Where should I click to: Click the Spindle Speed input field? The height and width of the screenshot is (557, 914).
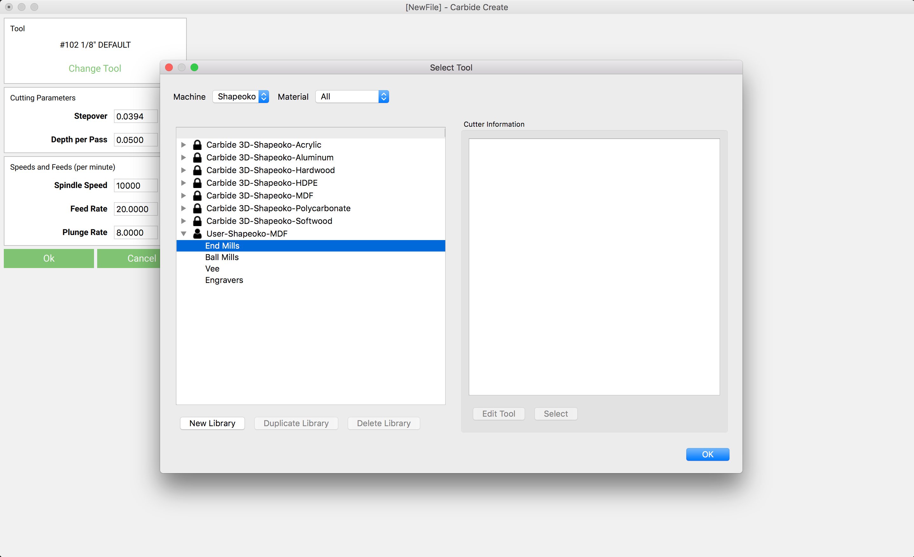coord(136,185)
